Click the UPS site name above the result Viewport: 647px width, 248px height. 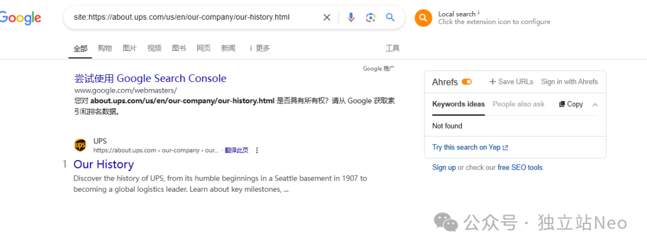100,141
